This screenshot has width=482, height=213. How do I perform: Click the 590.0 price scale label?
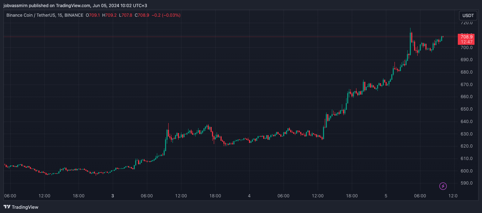pyautogui.click(x=466, y=183)
